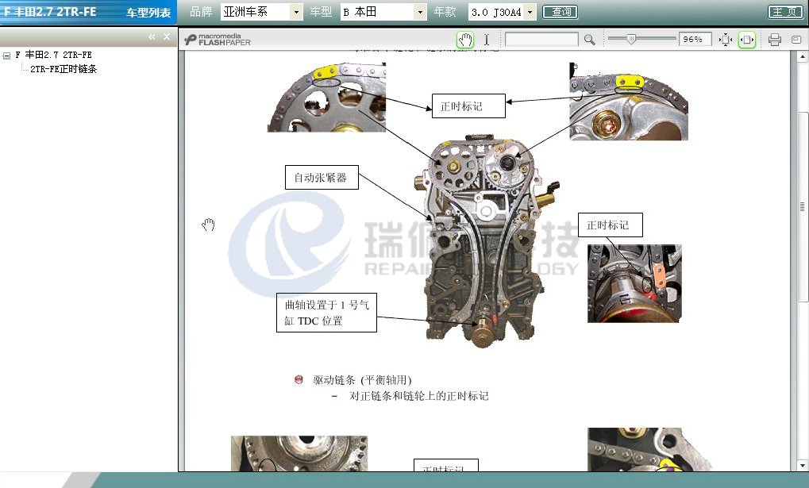
Task: Open the 年款 year dropdown
Action: click(x=530, y=12)
